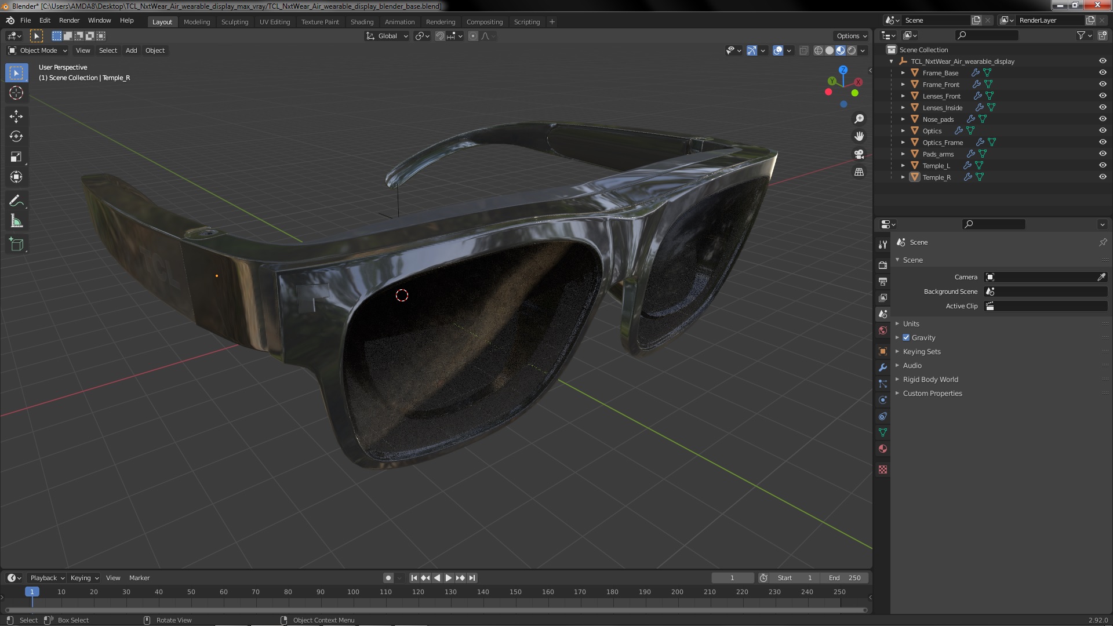Image resolution: width=1113 pixels, height=626 pixels.
Task: Toggle auto keying record button
Action: tap(388, 578)
